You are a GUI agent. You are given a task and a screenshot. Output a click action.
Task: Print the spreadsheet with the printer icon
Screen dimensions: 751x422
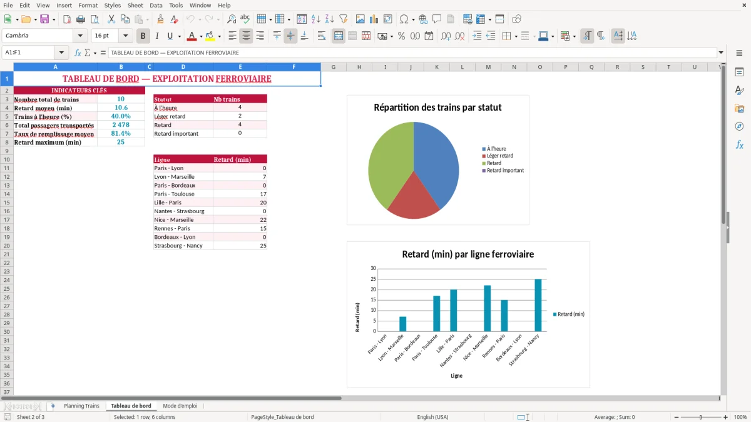pos(81,19)
